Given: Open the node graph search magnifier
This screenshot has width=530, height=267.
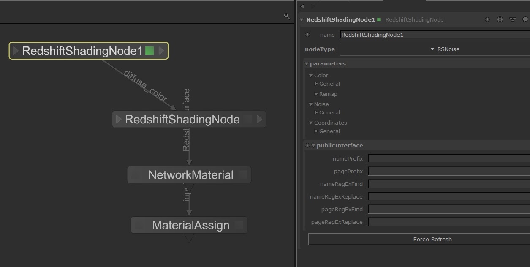Looking at the screenshot, I should click(x=287, y=16).
